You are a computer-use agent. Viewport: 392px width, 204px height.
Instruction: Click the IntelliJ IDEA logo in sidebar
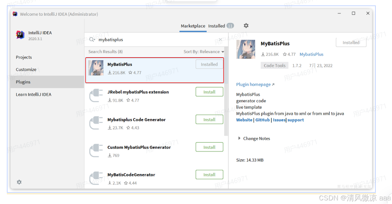(x=20, y=35)
